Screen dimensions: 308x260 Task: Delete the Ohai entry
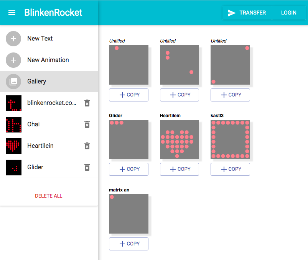point(87,124)
